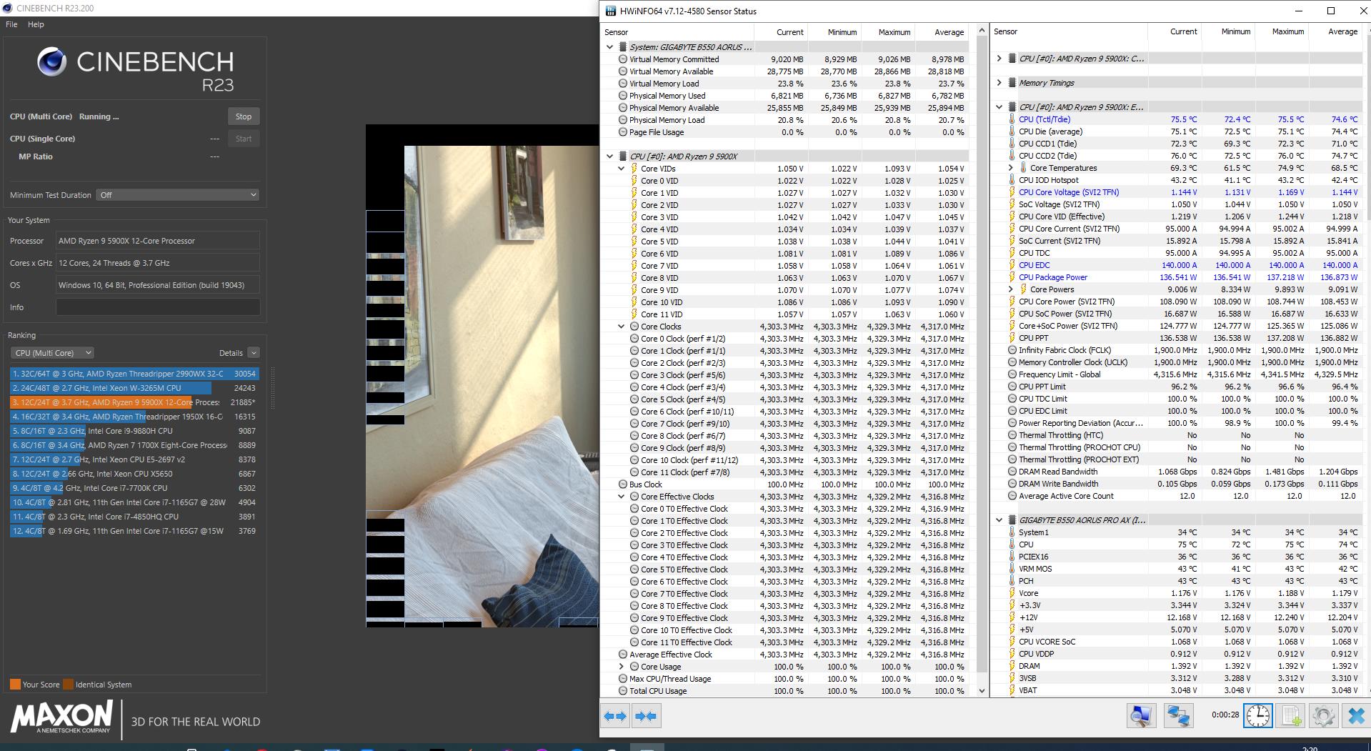Click the clock icon beside Total CPU Usage

click(x=623, y=691)
